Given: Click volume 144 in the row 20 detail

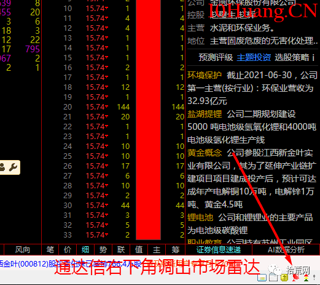Looking at the screenshot, I should tap(123, 107).
